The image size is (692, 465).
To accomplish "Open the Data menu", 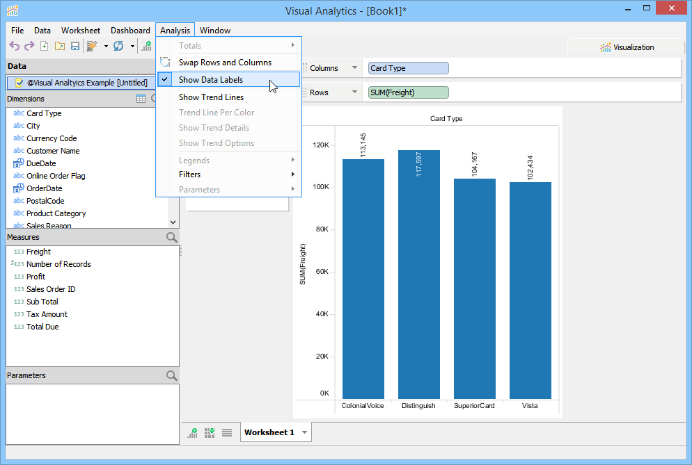I will [42, 31].
